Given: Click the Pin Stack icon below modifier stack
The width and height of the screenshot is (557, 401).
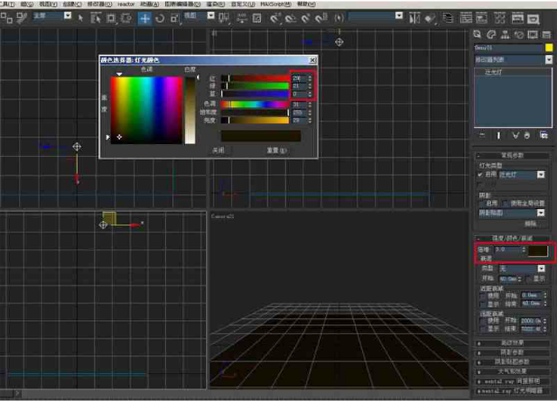Looking at the screenshot, I should coord(482,135).
